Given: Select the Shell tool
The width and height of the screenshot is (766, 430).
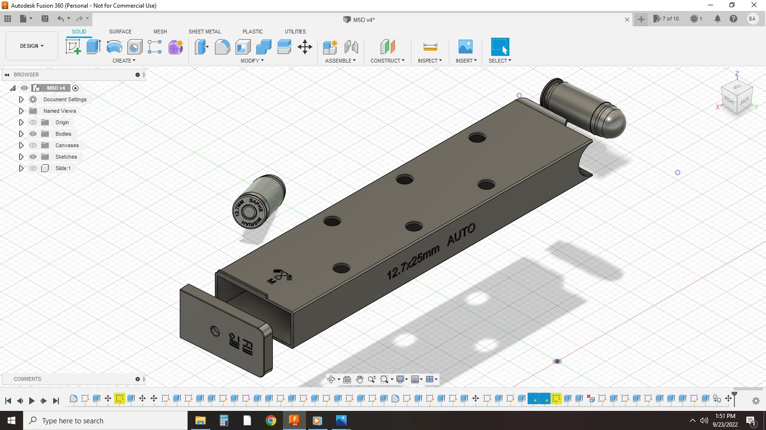Looking at the screenshot, I should click(243, 47).
